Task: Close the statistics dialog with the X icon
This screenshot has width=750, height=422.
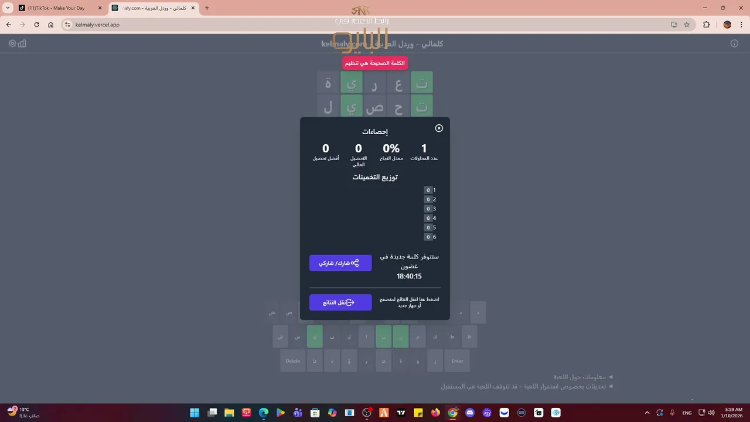Action: coord(439,128)
